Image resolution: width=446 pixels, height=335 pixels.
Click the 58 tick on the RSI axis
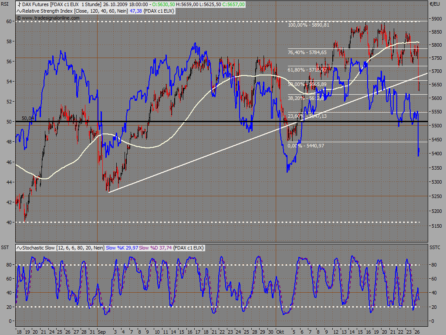tap(9, 41)
